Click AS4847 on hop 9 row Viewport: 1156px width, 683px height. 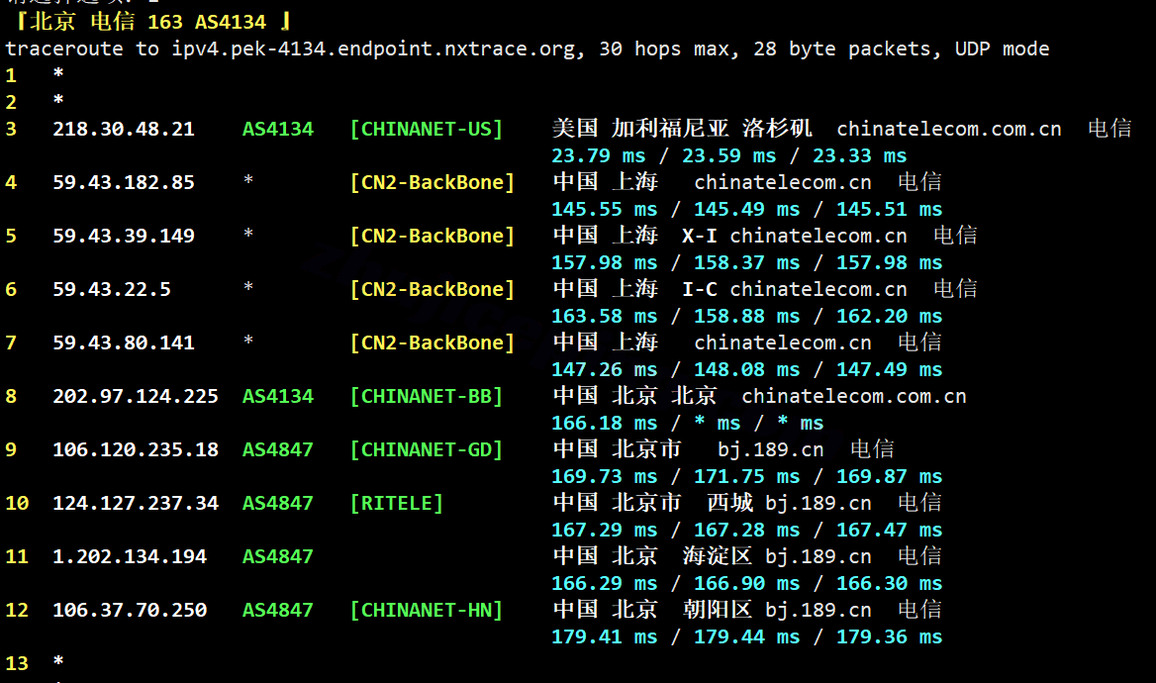click(x=278, y=450)
